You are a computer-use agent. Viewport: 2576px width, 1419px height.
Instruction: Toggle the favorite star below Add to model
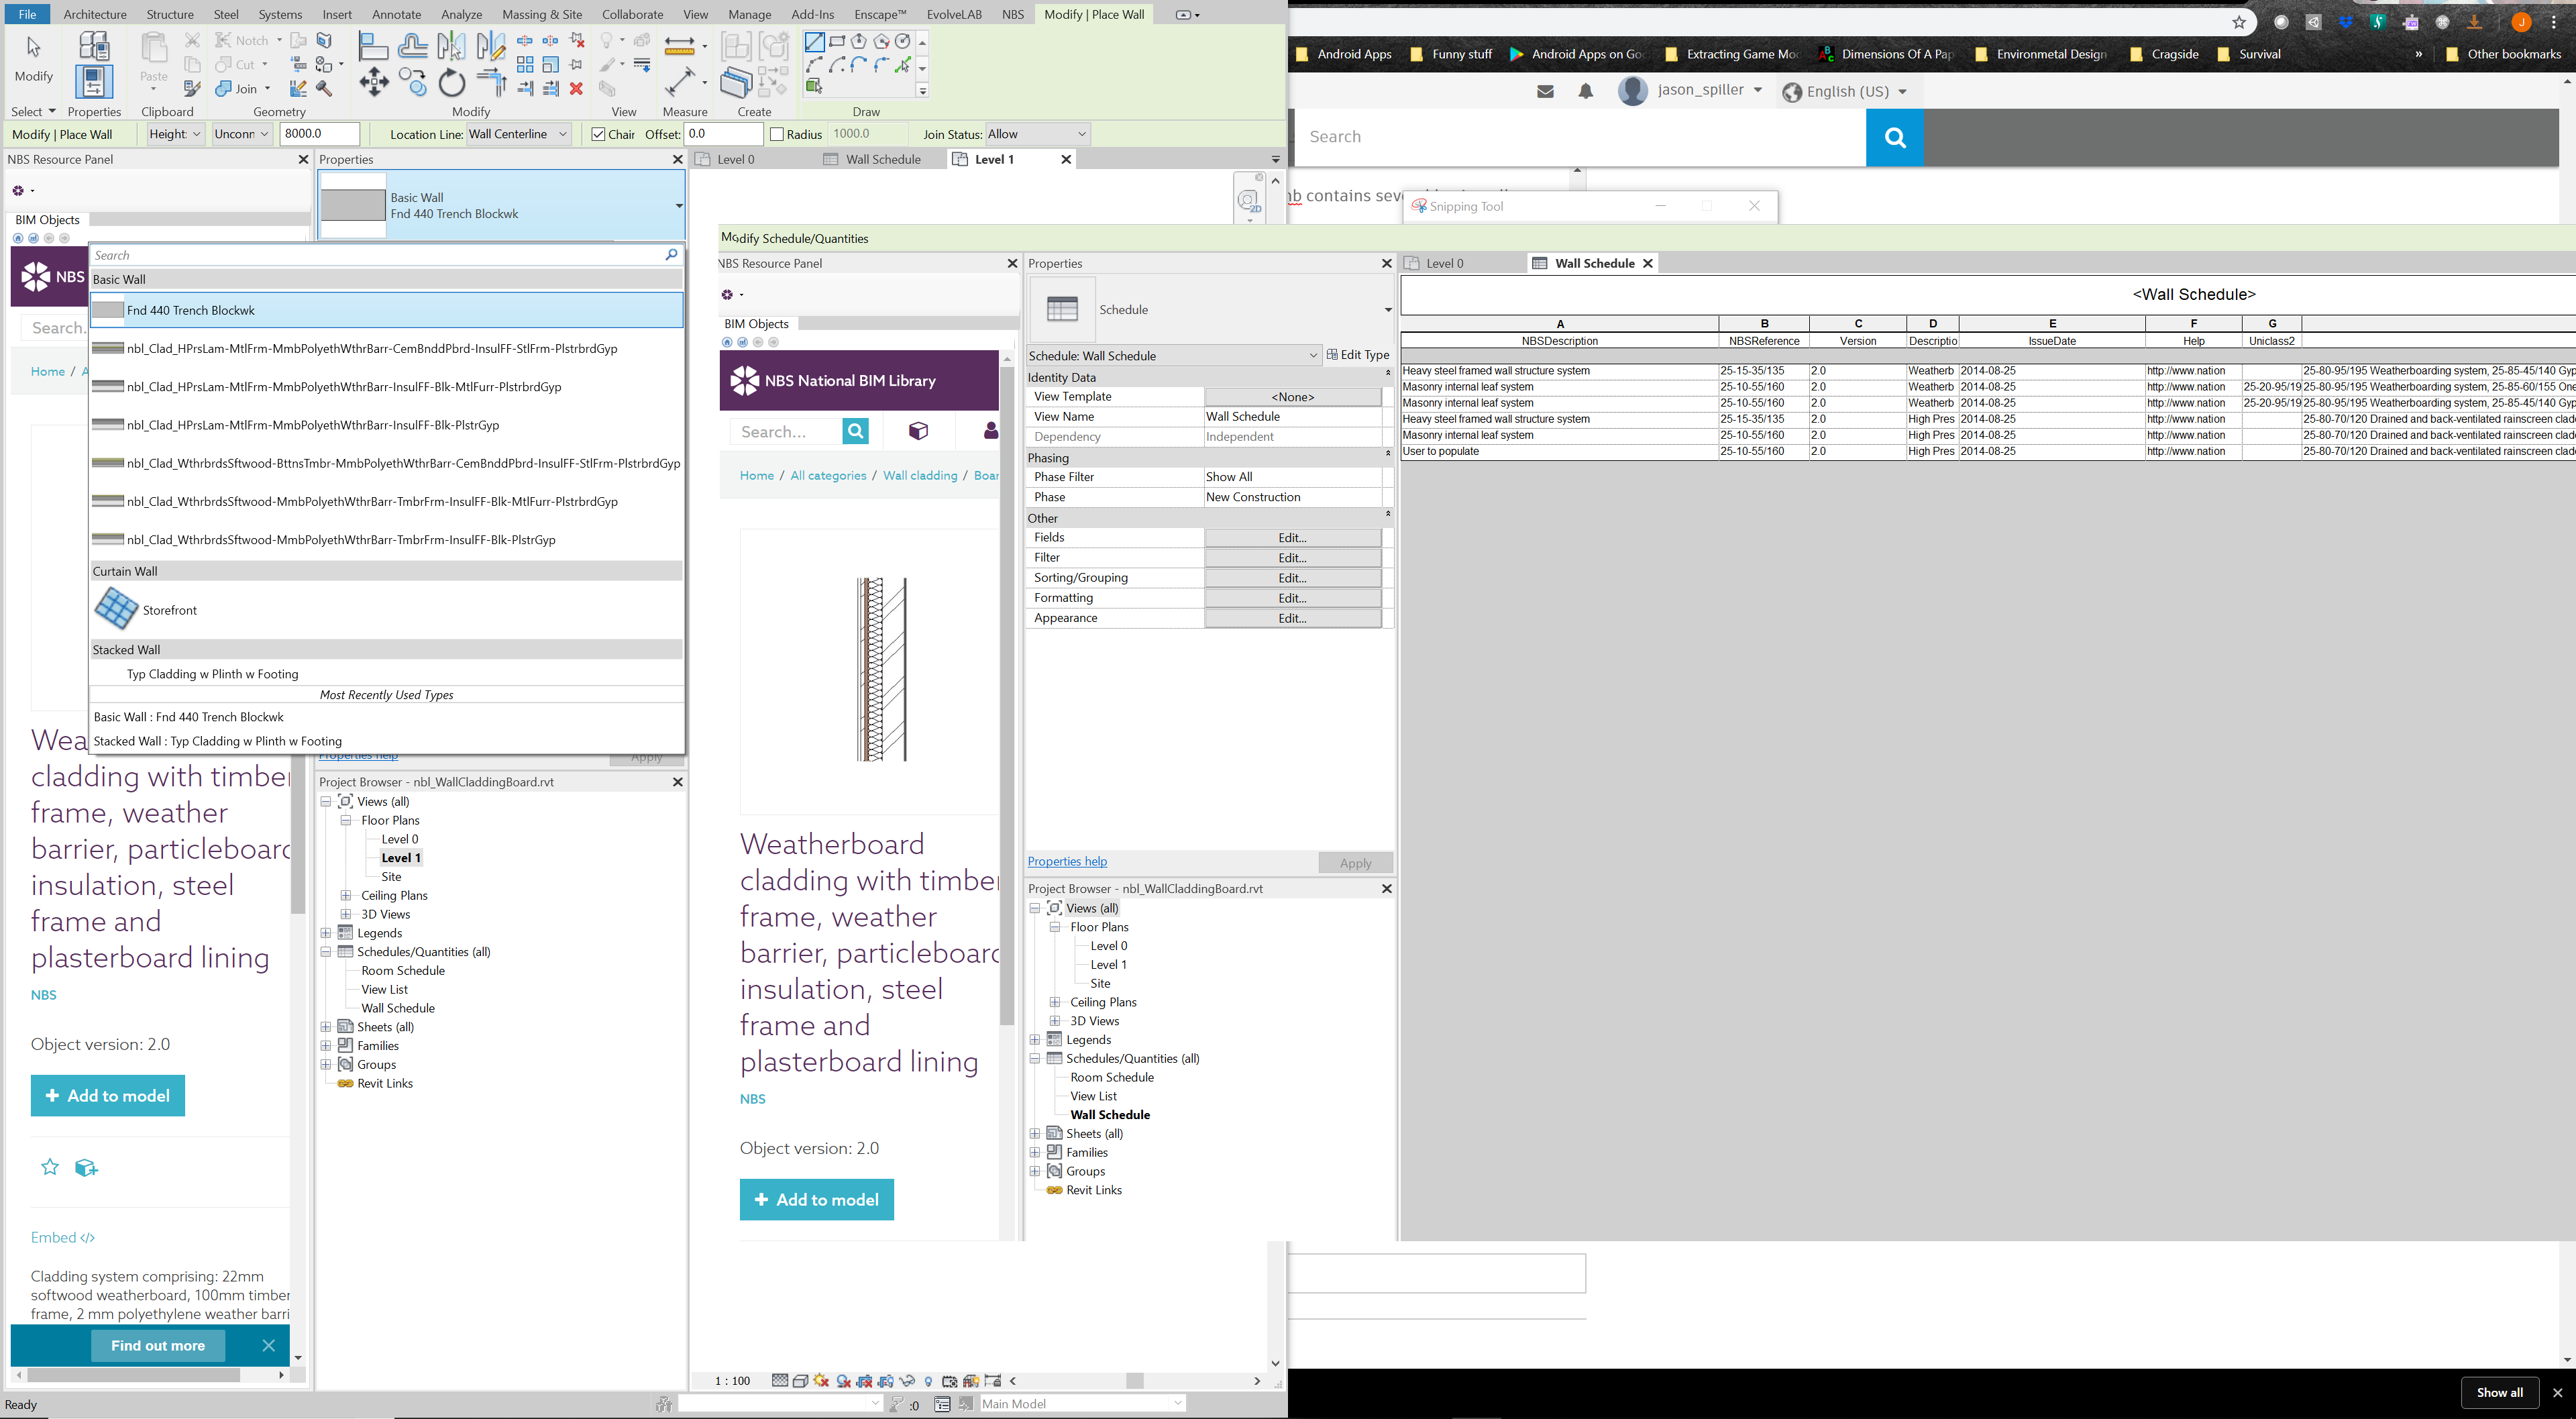tap(50, 1167)
